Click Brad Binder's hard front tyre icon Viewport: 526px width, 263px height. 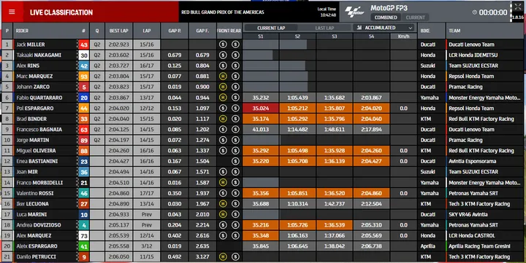tap(223, 119)
